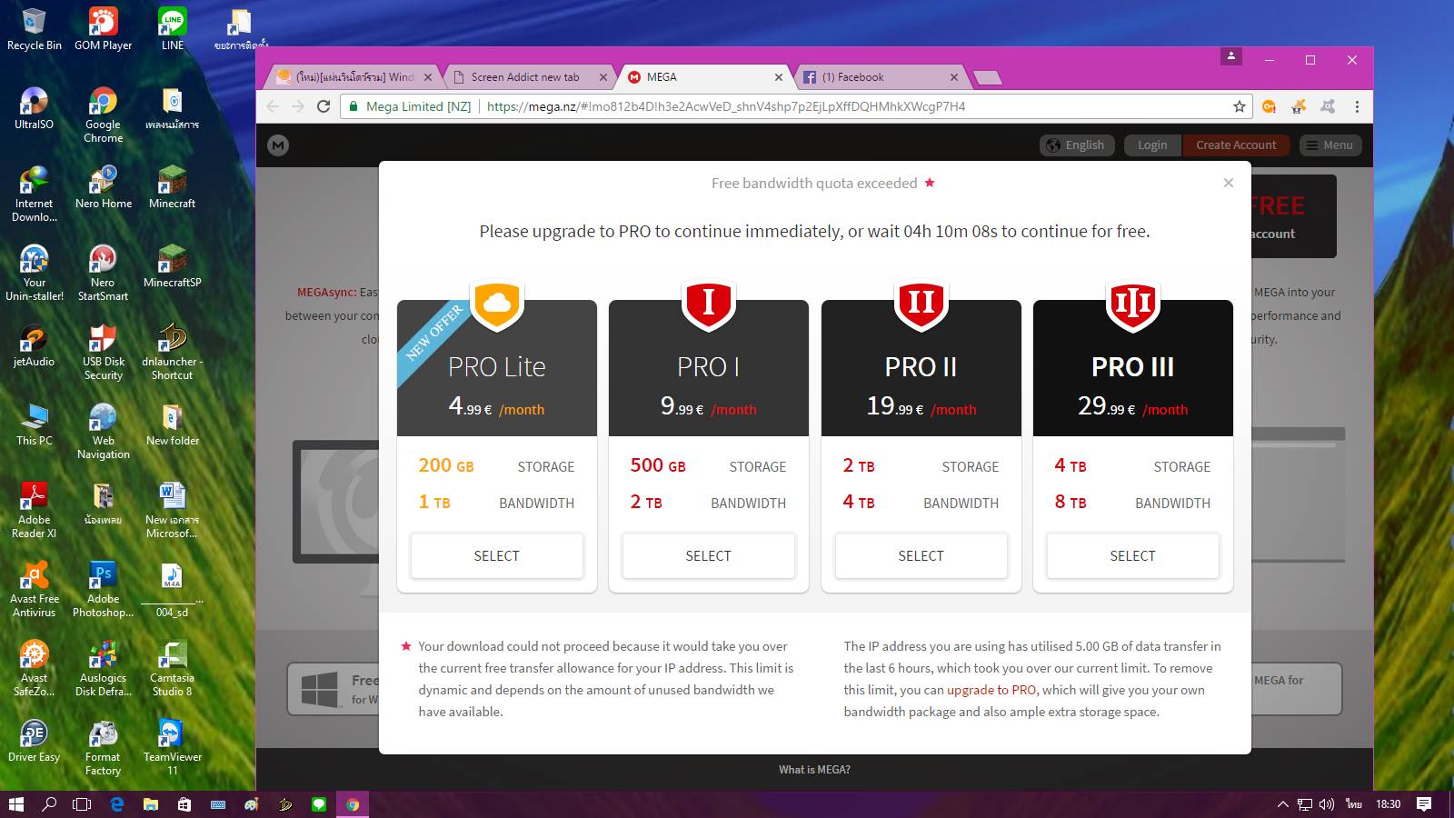Click the Chrome icon on the taskbar
Viewport: 1454px width, 818px height.
(x=353, y=804)
